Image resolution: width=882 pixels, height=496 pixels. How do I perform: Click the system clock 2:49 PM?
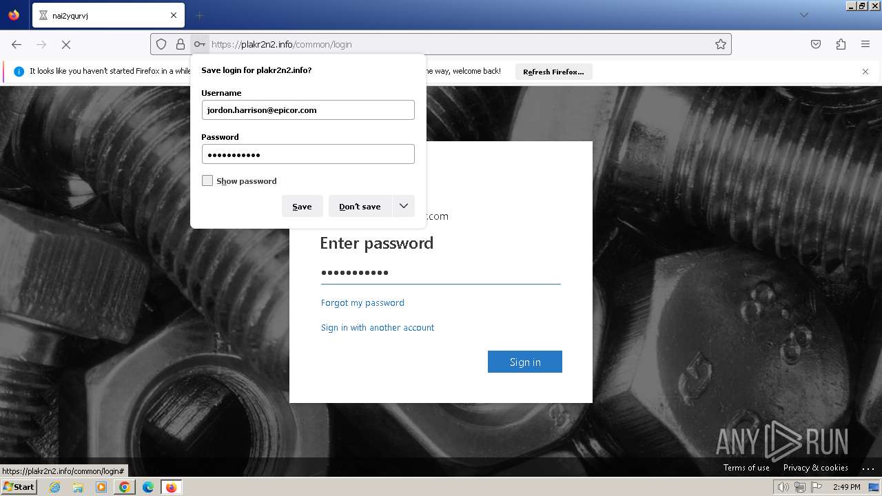pyautogui.click(x=846, y=487)
